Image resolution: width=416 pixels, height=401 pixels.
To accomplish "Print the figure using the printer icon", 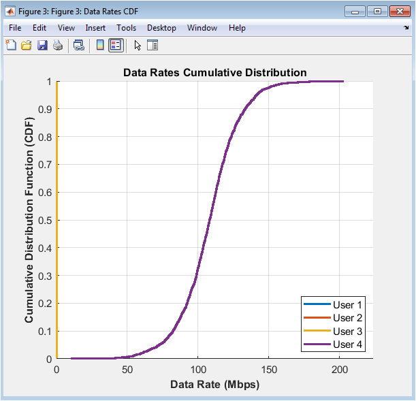I will [58, 46].
